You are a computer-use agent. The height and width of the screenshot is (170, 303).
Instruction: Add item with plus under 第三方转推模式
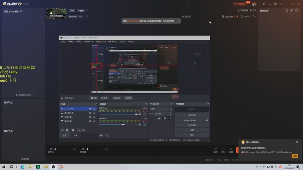tap(41, 17)
